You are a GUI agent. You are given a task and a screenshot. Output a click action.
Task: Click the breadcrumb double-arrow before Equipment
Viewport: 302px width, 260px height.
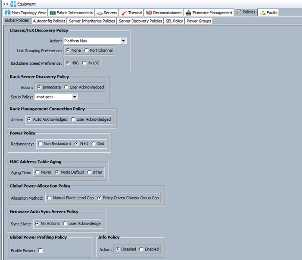(x=6, y=4)
